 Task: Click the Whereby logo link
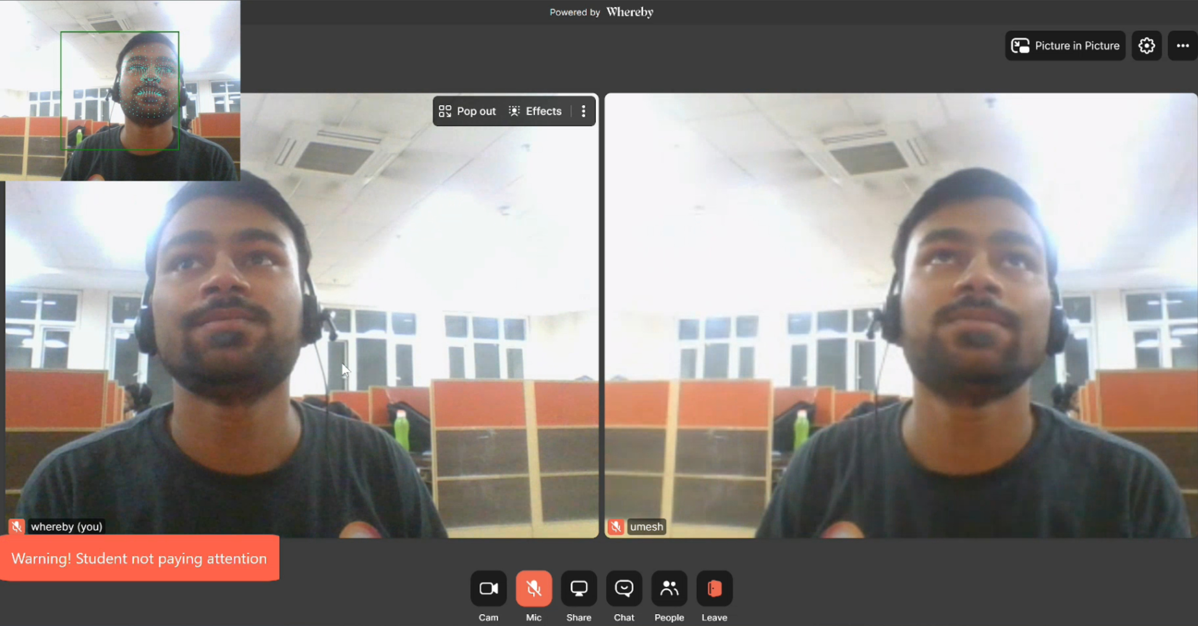coord(629,12)
